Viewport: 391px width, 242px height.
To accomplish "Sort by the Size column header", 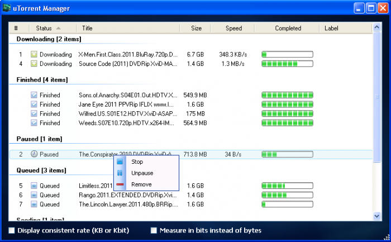I will (x=195, y=28).
